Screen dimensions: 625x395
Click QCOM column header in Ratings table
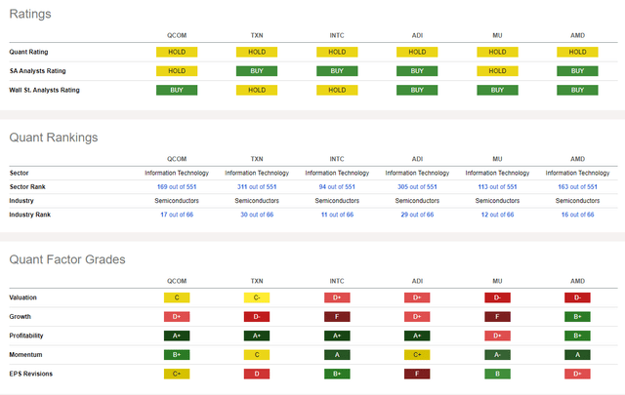(x=177, y=35)
